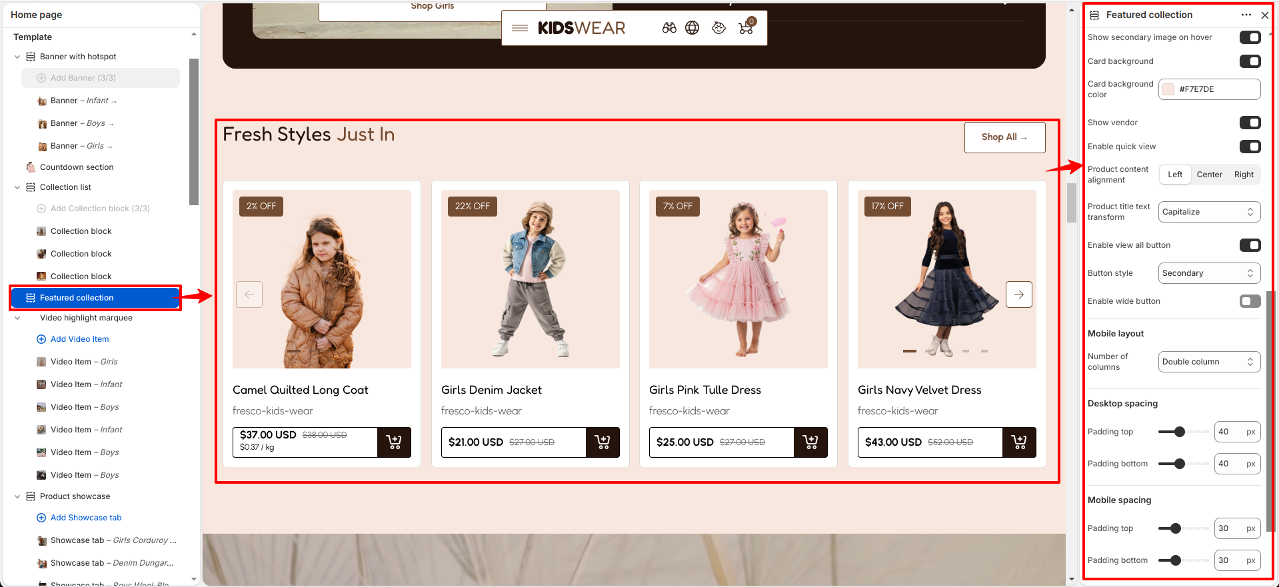Click the next arrow on product carousel
1279x587 pixels.
coord(1019,294)
